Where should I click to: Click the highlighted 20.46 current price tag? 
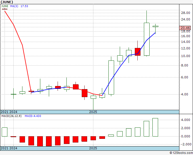pos(185,28)
